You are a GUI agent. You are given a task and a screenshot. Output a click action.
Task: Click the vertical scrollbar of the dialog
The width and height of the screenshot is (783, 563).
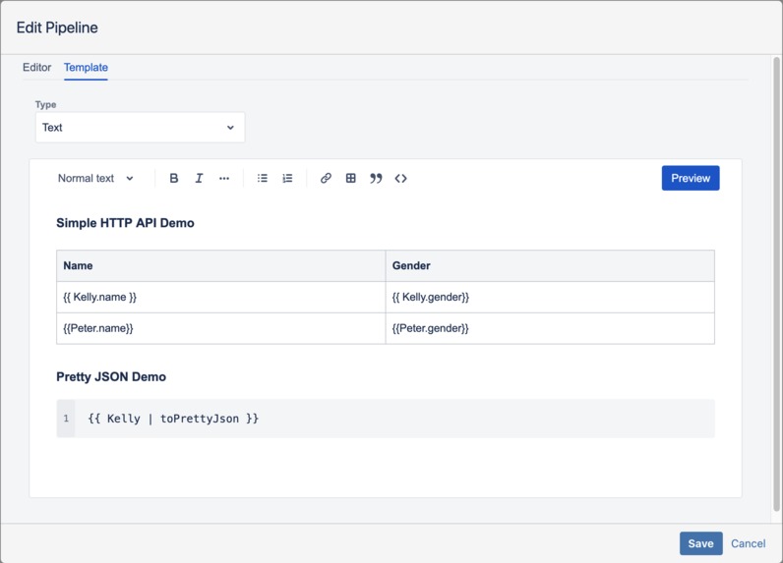pos(776,284)
